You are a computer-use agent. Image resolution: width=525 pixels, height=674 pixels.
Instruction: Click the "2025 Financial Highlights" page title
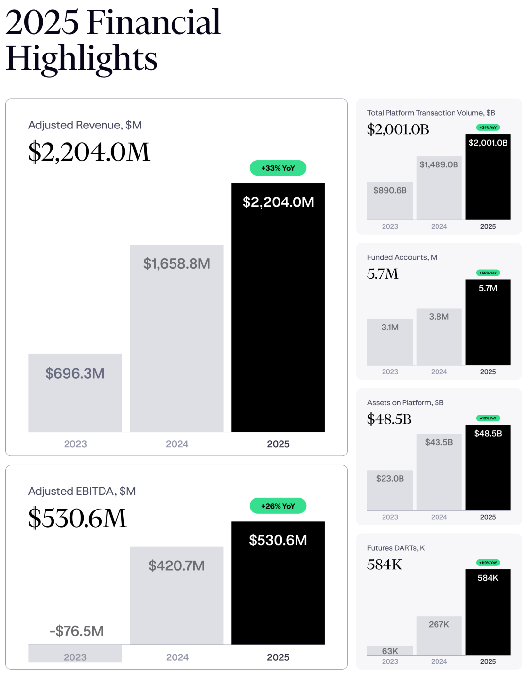(113, 40)
